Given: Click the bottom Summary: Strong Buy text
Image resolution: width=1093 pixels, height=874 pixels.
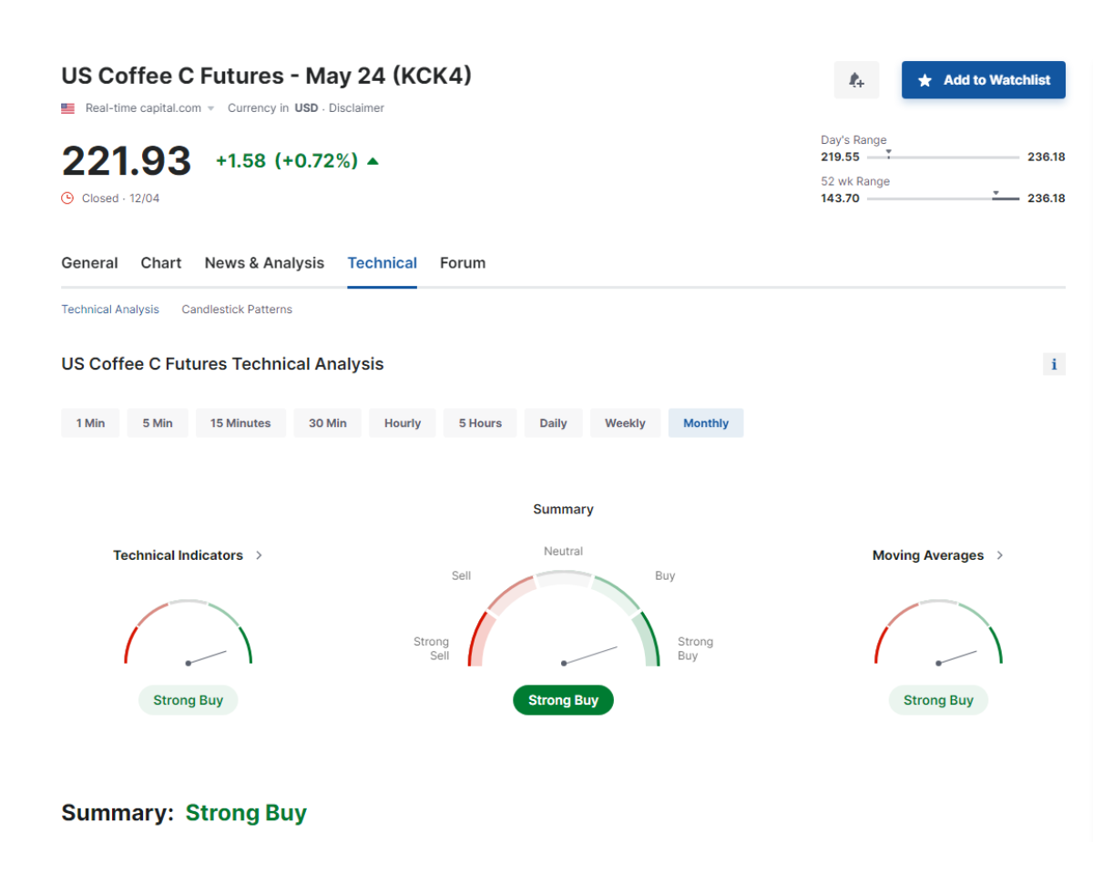Looking at the screenshot, I should coord(184,813).
